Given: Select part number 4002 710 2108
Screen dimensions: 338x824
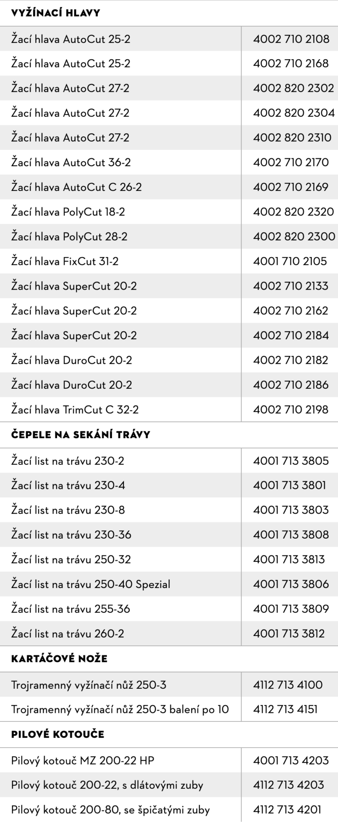Looking at the screenshot, I should pyautogui.click(x=291, y=39).
